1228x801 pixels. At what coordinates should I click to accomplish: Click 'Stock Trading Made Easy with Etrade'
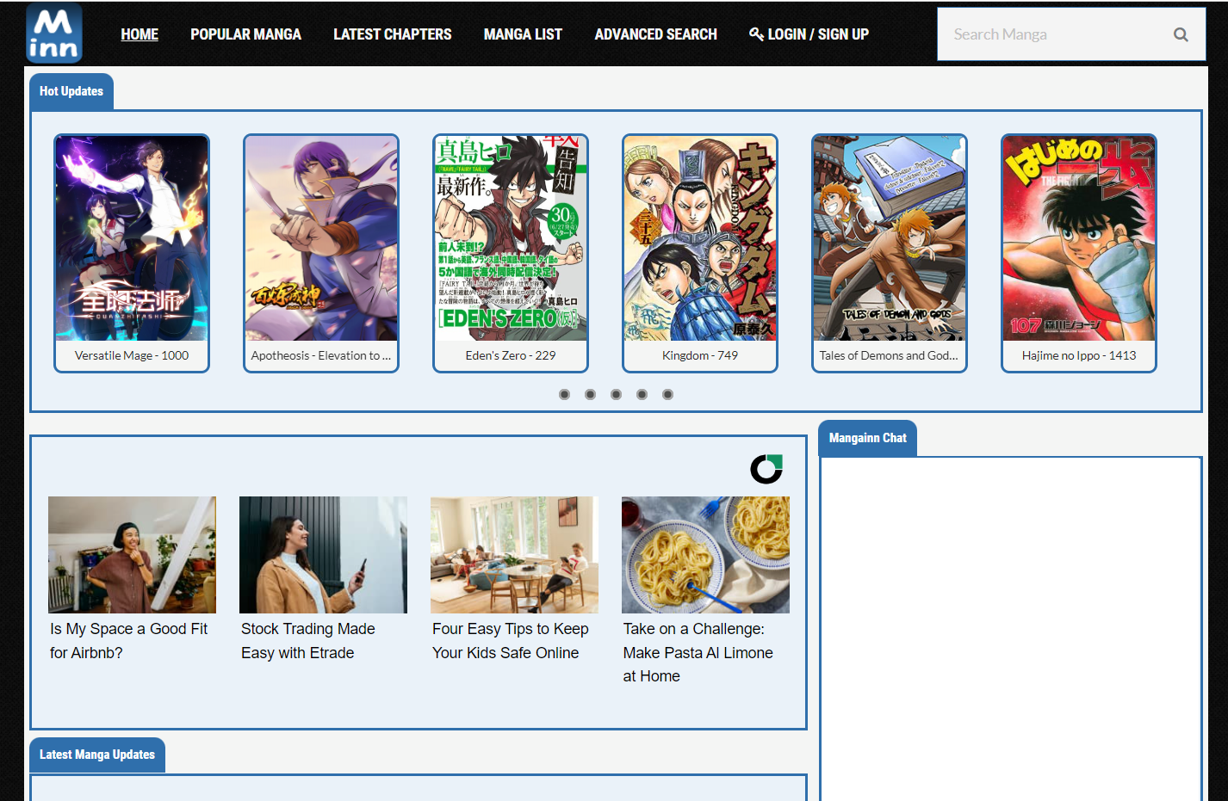tap(308, 641)
